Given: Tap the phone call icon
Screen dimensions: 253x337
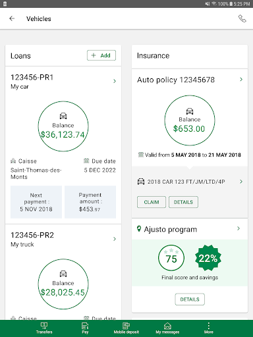Looking at the screenshot, I should tap(242, 18).
